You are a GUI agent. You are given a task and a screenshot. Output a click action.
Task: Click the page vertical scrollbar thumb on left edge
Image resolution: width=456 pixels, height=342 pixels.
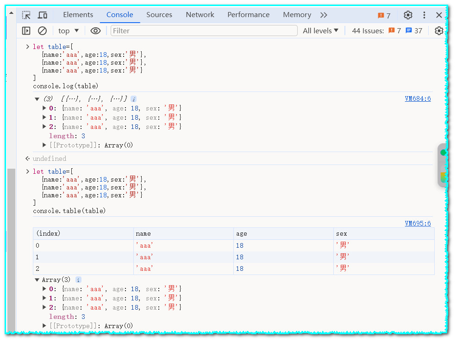click(x=11, y=250)
